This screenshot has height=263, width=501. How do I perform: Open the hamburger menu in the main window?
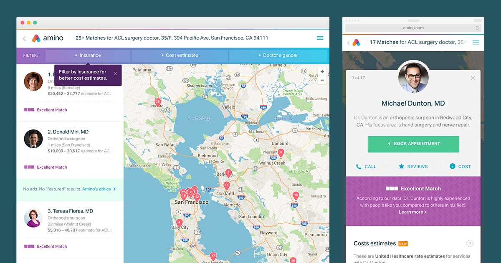pos(320,38)
